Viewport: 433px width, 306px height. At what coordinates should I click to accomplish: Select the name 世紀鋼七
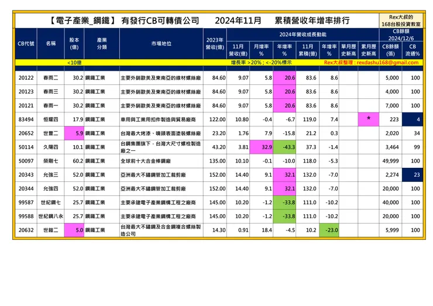coord(50,202)
